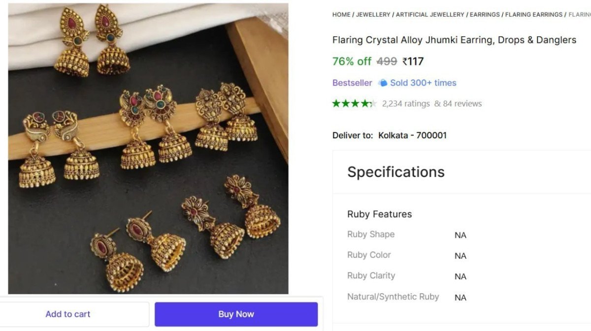Click the Buy Now button
This screenshot has width=591, height=331.
[x=236, y=314]
